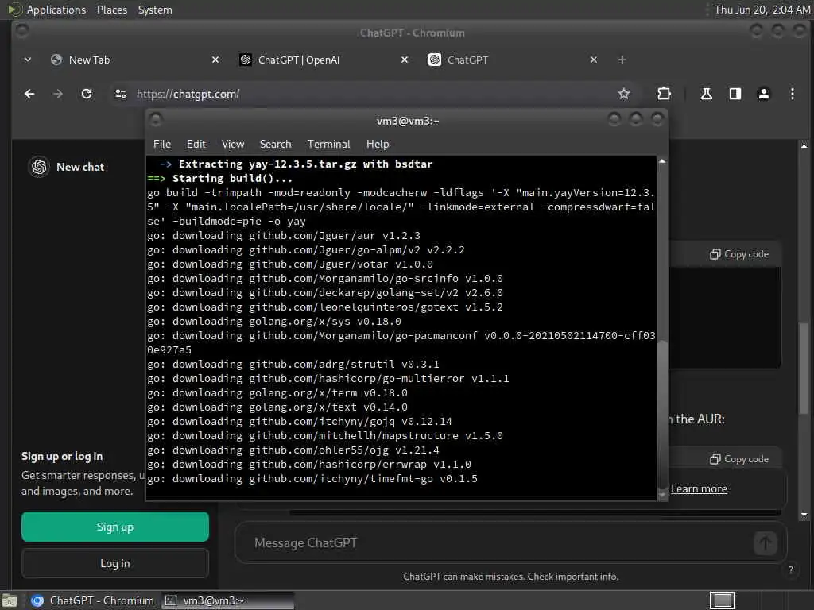Open site information icon in address bar
Image resolution: width=814 pixels, height=610 pixels.
pos(121,94)
